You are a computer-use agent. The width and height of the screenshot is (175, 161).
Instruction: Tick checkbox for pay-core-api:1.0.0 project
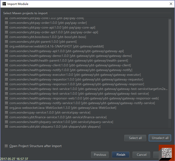[6, 28]
